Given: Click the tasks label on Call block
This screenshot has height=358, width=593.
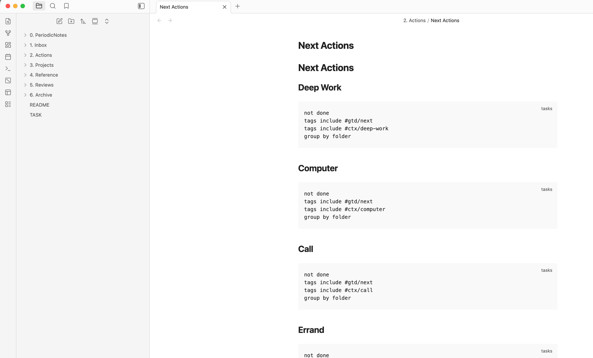Looking at the screenshot, I should [546, 270].
